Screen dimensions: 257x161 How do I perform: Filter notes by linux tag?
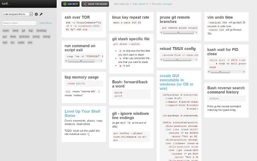[x=13, y=37]
